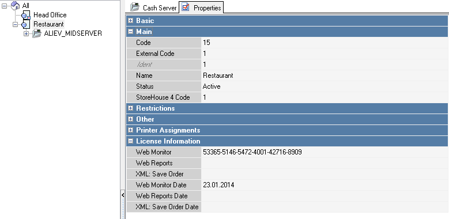Image resolution: width=449 pixels, height=219 pixels.
Task: Click the Properties tab checkmark icon
Action: tap(186, 7)
